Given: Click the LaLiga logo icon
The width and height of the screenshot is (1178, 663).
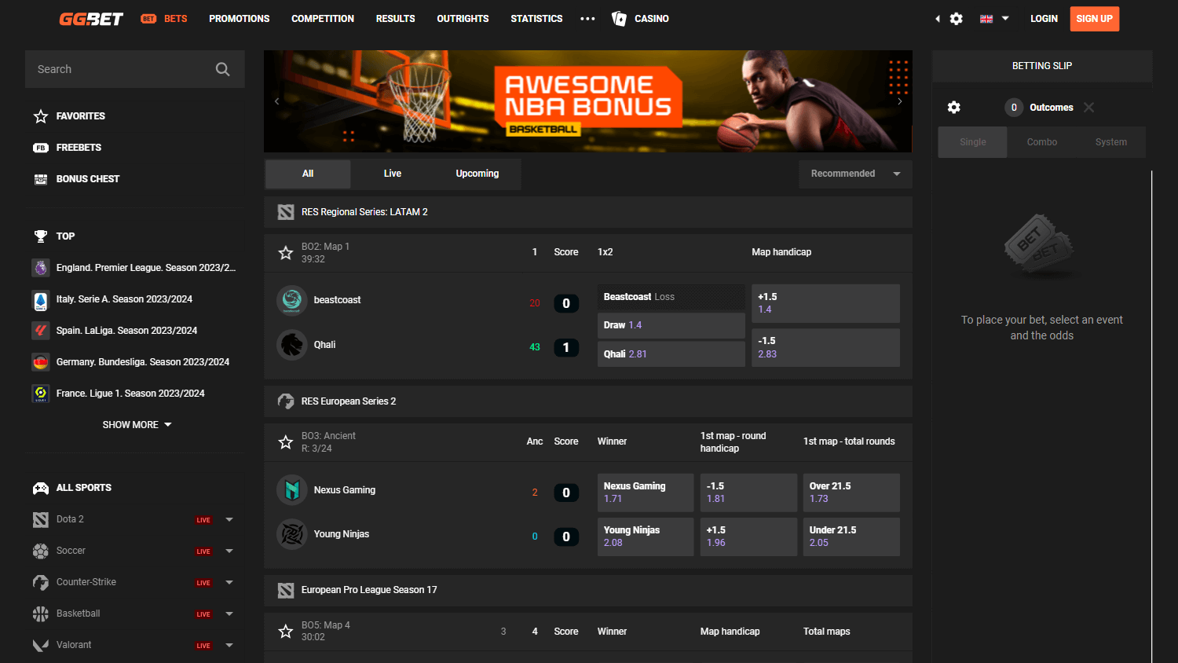Looking at the screenshot, I should tap(41, 331).
